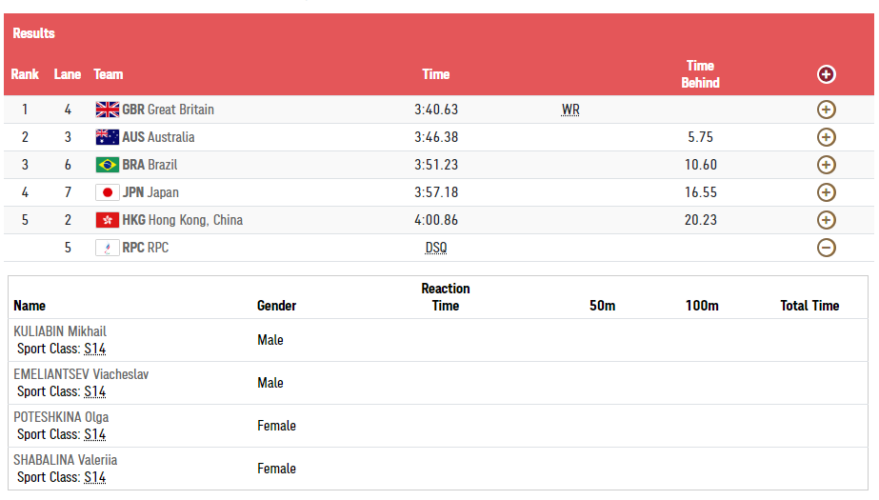Open athlete POTESHKINA Olga
879x500 pixels.
pyautogui.click(x=61, y=417)
